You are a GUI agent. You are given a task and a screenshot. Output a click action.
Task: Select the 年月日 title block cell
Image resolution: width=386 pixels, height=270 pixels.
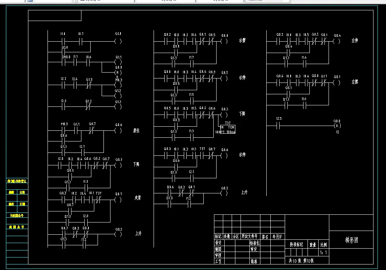277,236
